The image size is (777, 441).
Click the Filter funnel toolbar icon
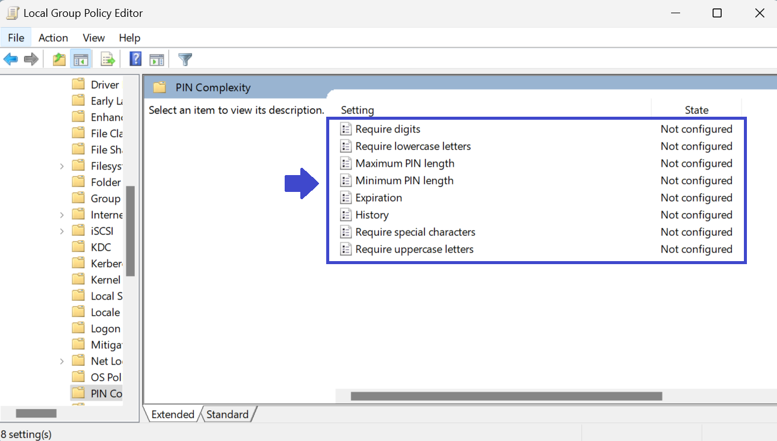[x=185, y=59]
